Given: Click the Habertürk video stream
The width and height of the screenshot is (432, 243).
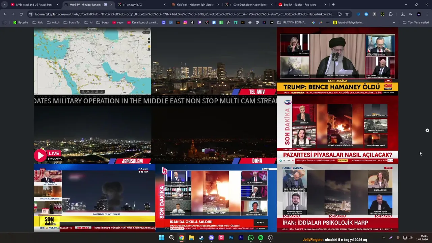Looking at the screenshot, I should click(x=94, y=198).
